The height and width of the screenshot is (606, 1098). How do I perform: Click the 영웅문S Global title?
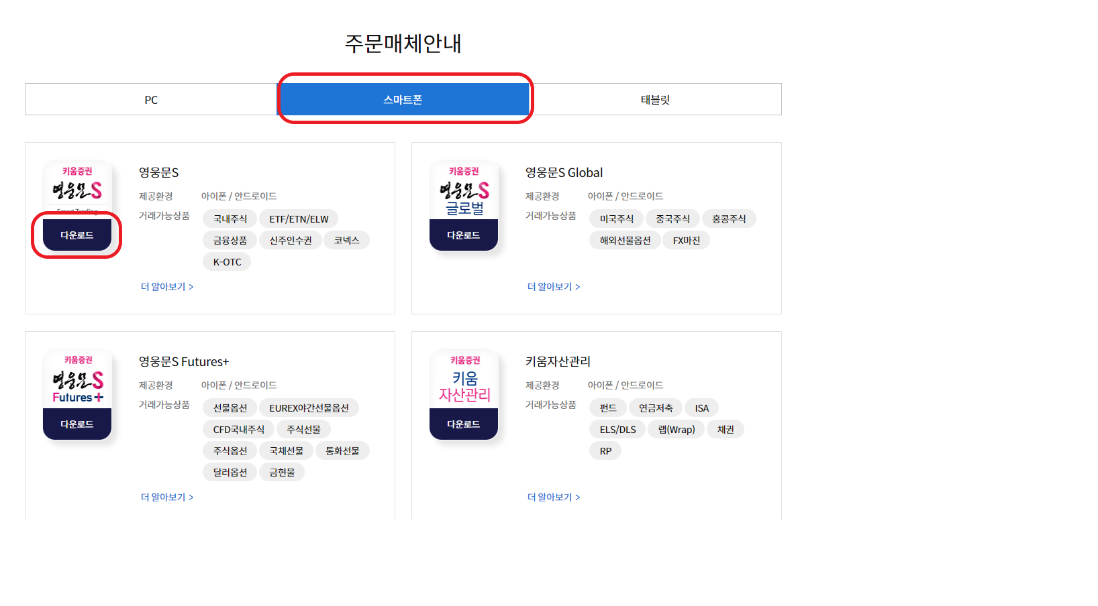click(x=564, y=172)
